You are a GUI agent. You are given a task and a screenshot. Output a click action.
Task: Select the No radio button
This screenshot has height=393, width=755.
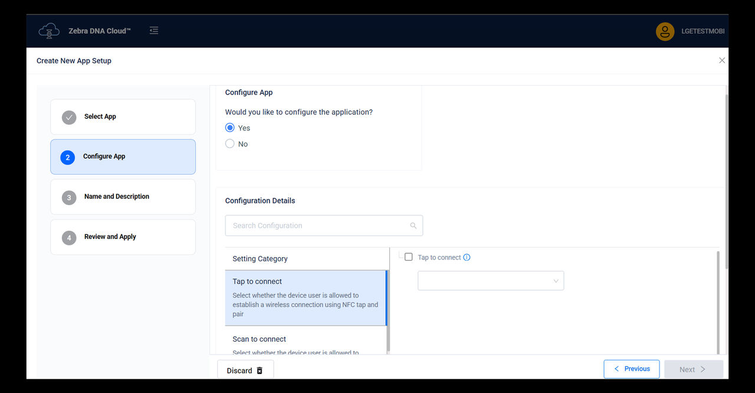pos(229,143)
